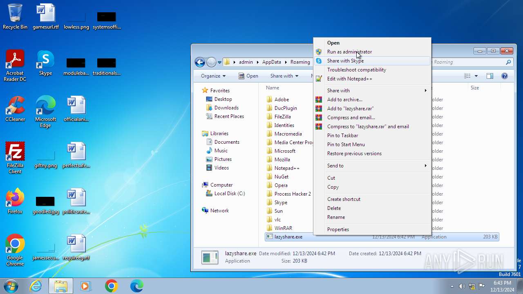The width and height of the screenshot is (523, 294).
Task: Select the officialani document icon on desktop
Action: coord(76,109)
